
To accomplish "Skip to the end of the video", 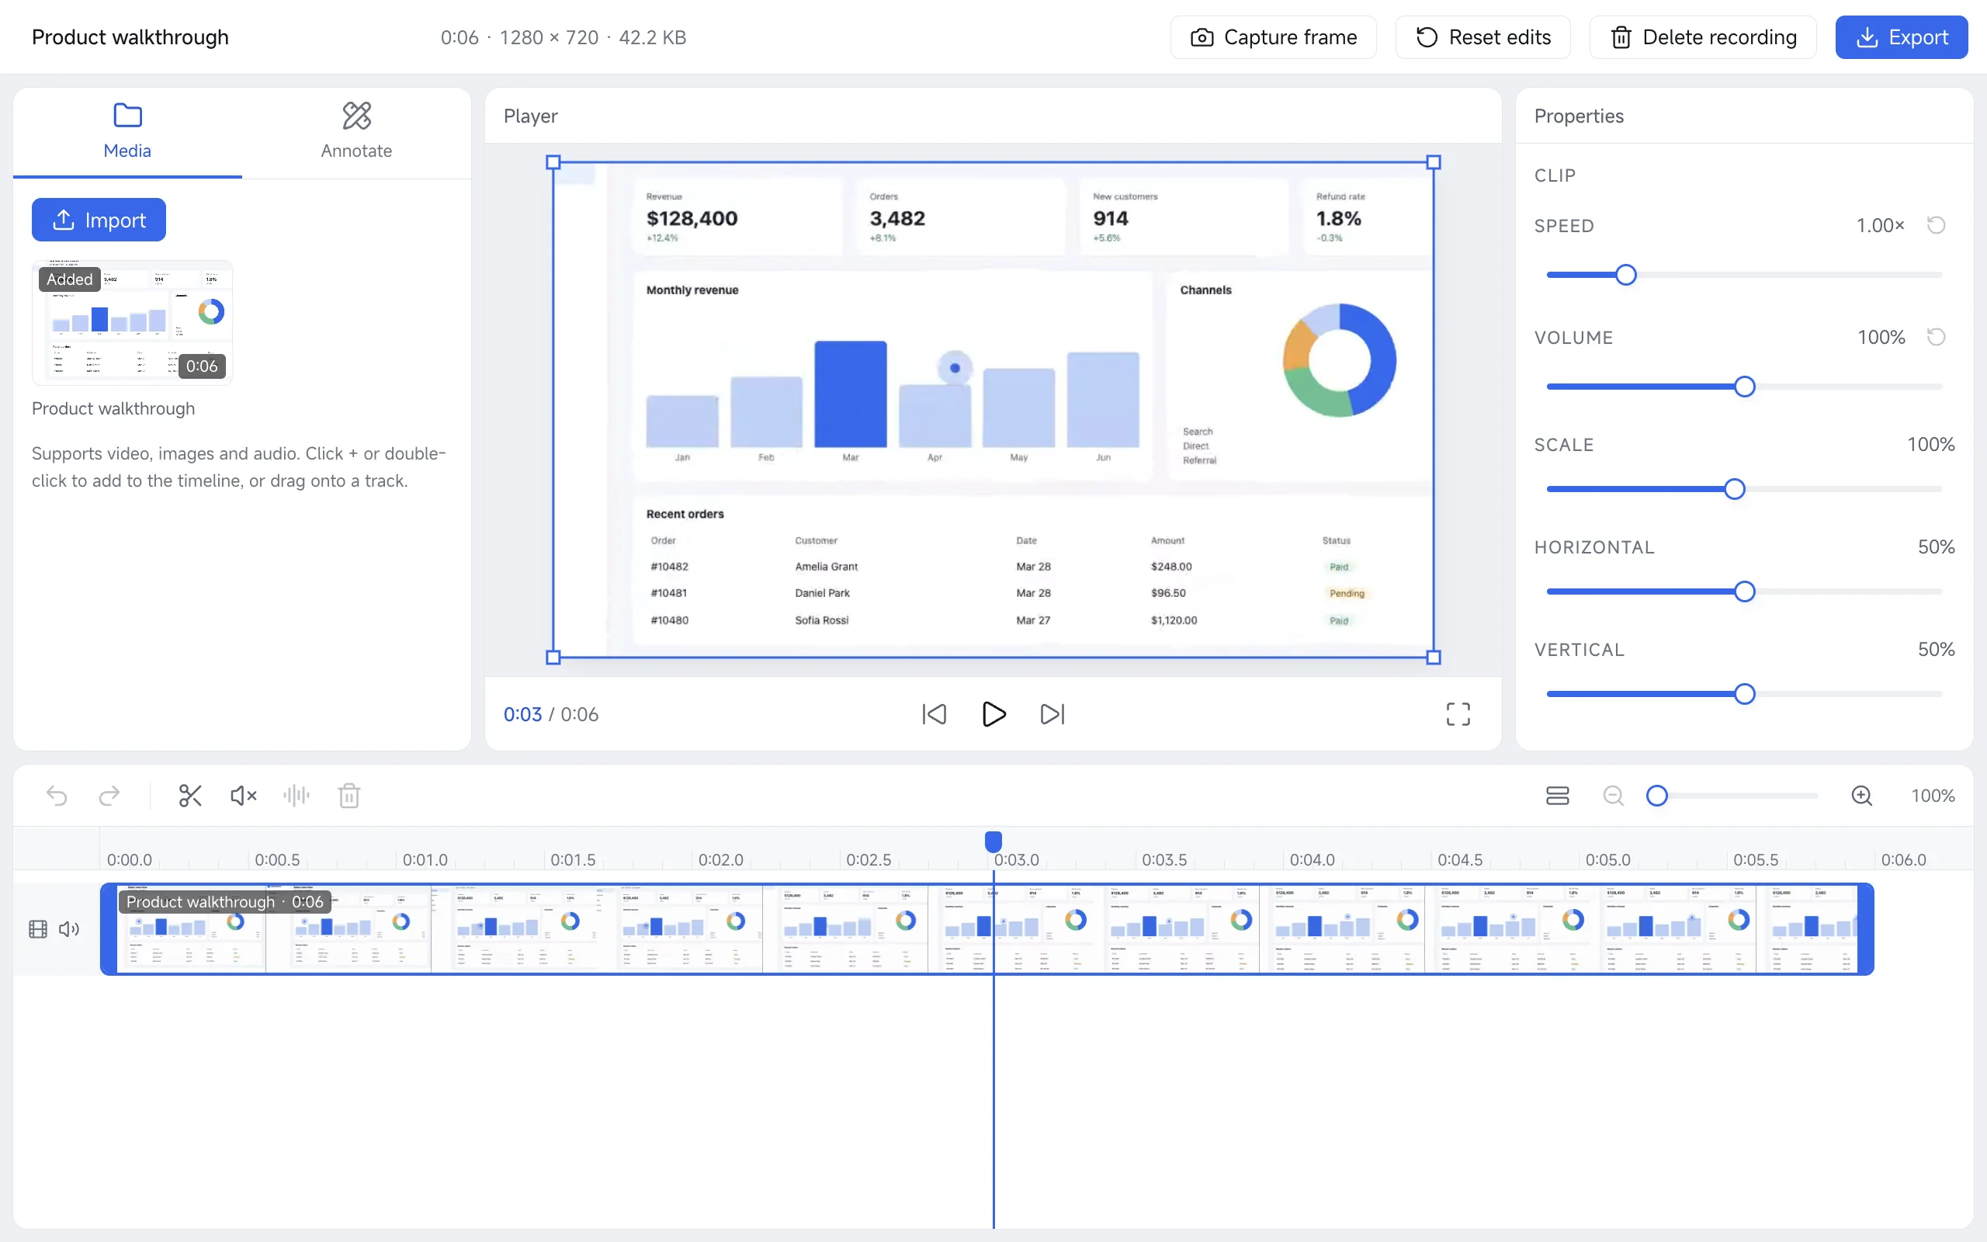I will [x=1052, y=714].
